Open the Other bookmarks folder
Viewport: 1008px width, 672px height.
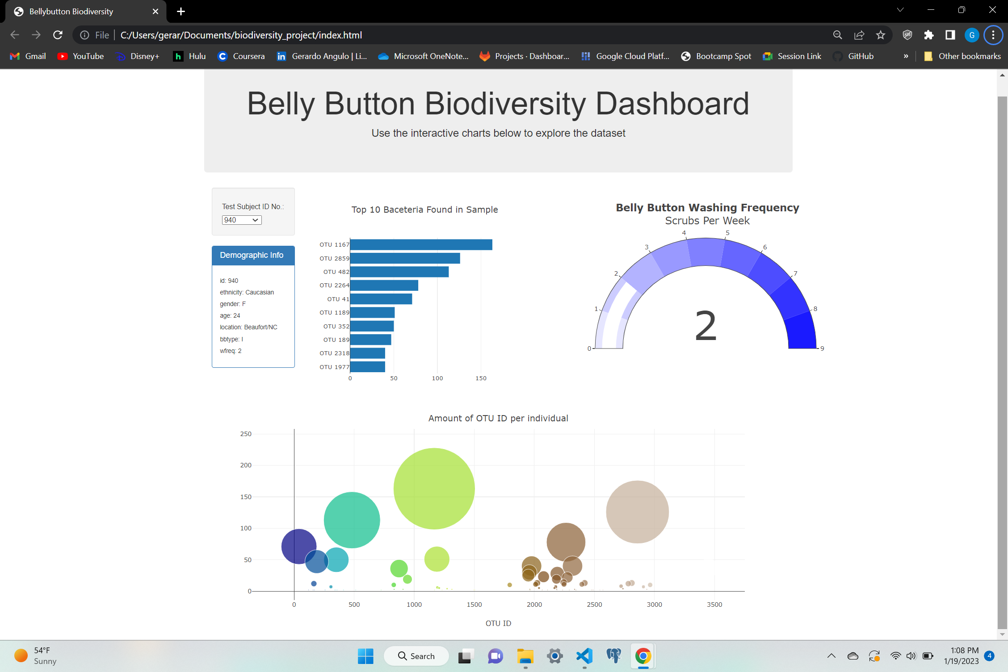pos(962,56)
